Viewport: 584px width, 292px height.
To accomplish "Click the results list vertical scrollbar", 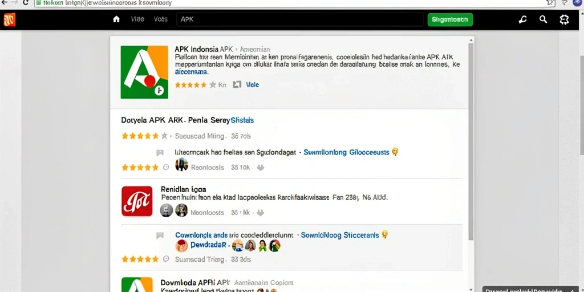I will click(471, 141).
